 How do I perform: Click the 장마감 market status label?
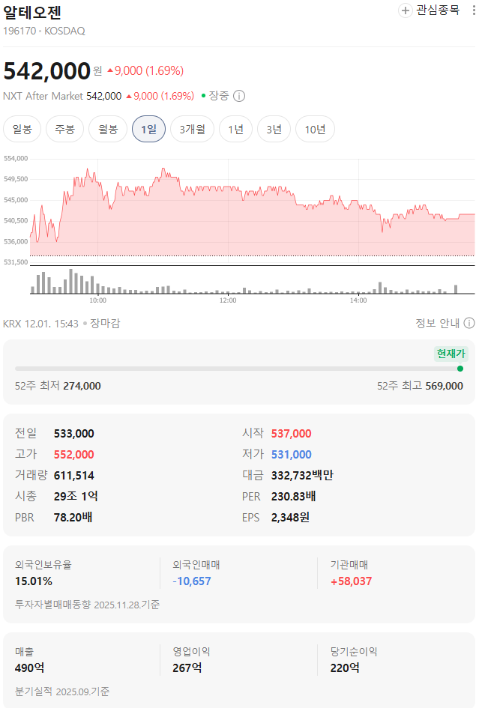point(105,324)
